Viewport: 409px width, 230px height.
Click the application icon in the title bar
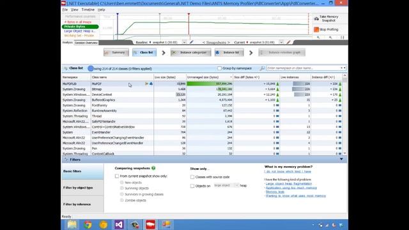click(x=63, y=3)
